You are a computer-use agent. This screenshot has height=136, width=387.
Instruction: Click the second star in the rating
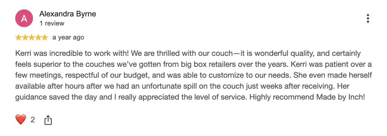(x=25, y=37)
